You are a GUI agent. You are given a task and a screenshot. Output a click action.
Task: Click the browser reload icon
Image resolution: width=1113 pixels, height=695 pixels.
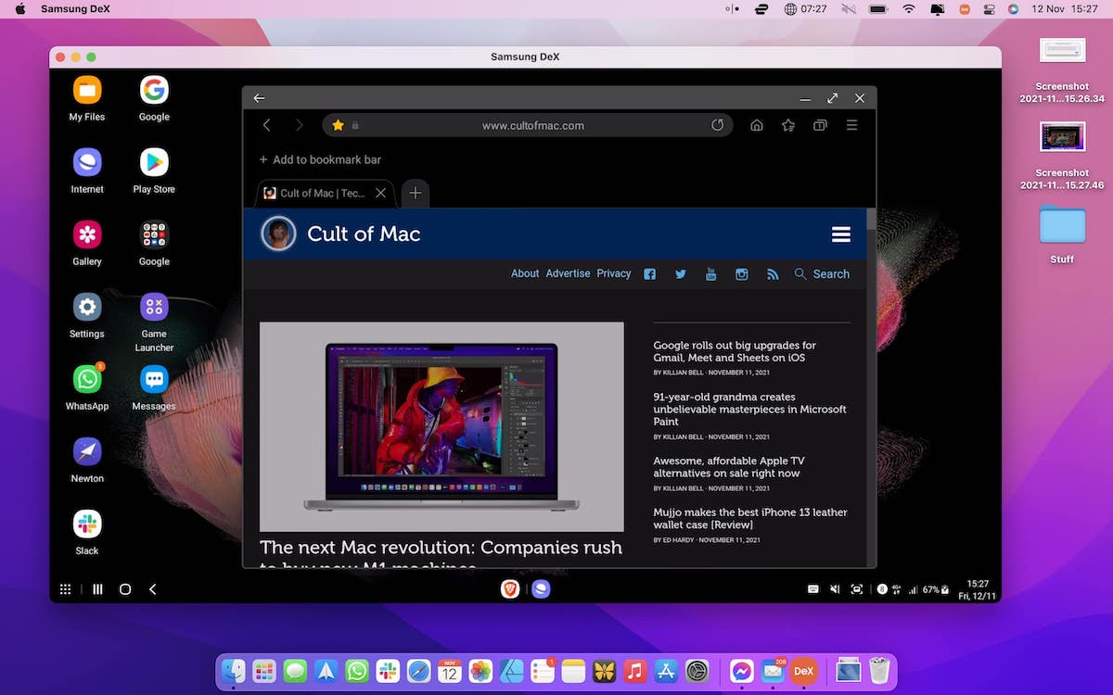(717, 125)
